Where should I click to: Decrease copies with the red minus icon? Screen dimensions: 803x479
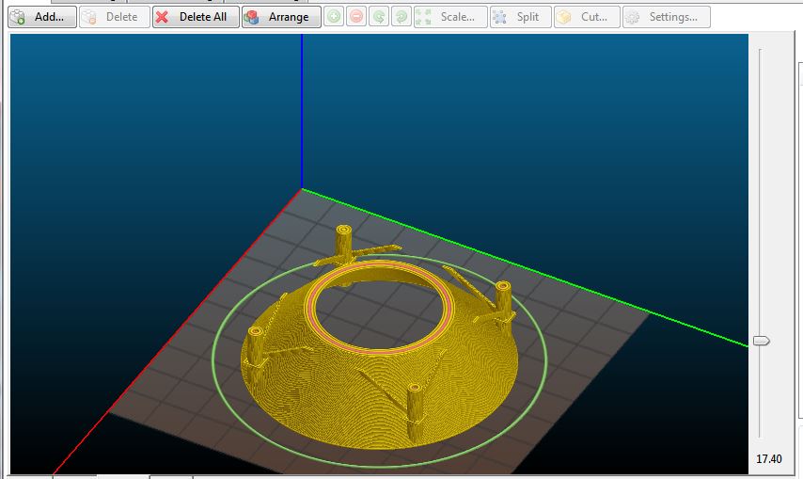coord(356,17)
